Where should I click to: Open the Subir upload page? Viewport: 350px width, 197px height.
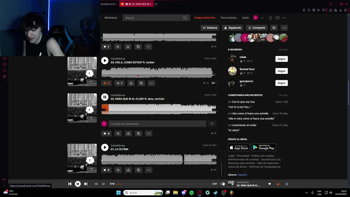[x=246, y=18]
